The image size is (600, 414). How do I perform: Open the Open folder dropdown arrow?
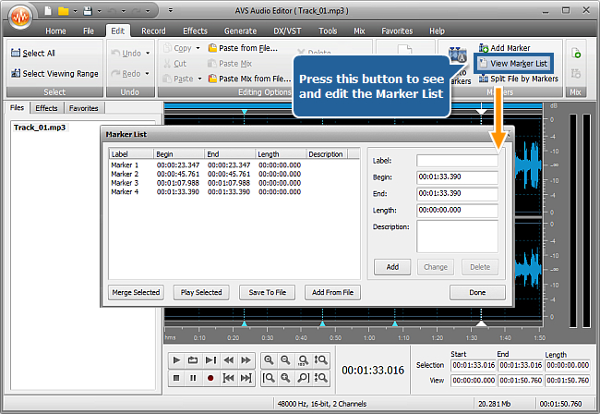[x=75, y=11]
